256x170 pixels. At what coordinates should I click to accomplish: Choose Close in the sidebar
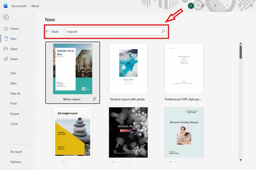click(14, 124)
